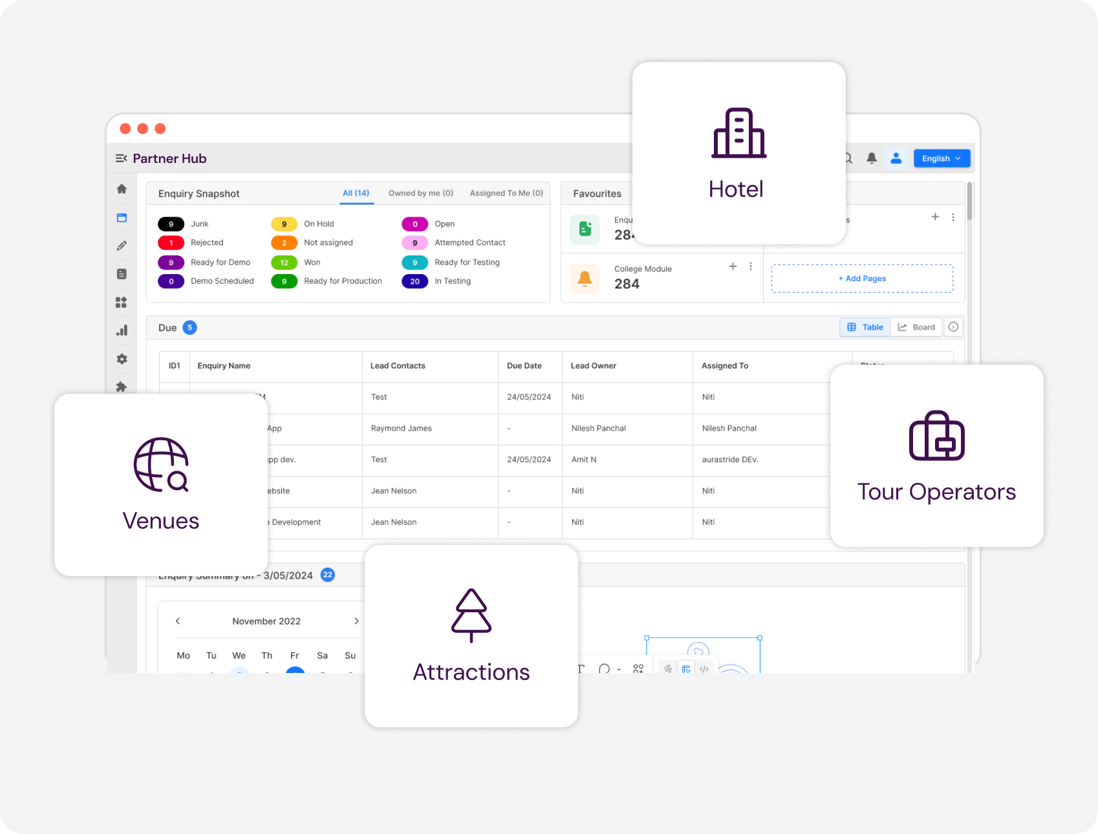The width and height of the screenshot is (1098, 834).
Task: Go to next month in calendar
Action: pyautogui.click(x=356, y=621)
